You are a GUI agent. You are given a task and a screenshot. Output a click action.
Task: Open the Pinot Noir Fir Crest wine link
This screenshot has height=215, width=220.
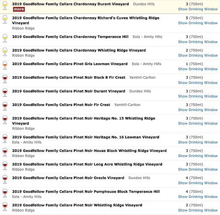(x=61, y=105)
